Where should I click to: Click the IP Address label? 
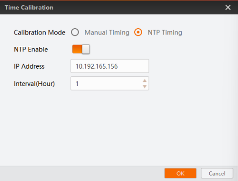[29, 66]
